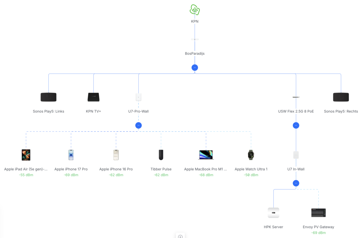Click the zoom in plus button

coord(180,236)
